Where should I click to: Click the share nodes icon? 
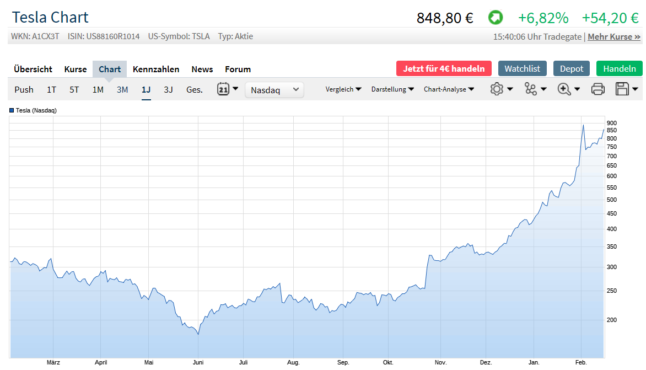coord(531,89)
